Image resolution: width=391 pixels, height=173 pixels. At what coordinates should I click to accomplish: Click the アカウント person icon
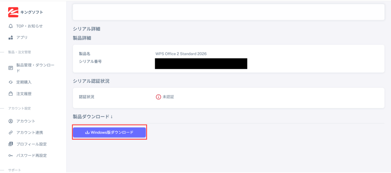pos(11,121)
